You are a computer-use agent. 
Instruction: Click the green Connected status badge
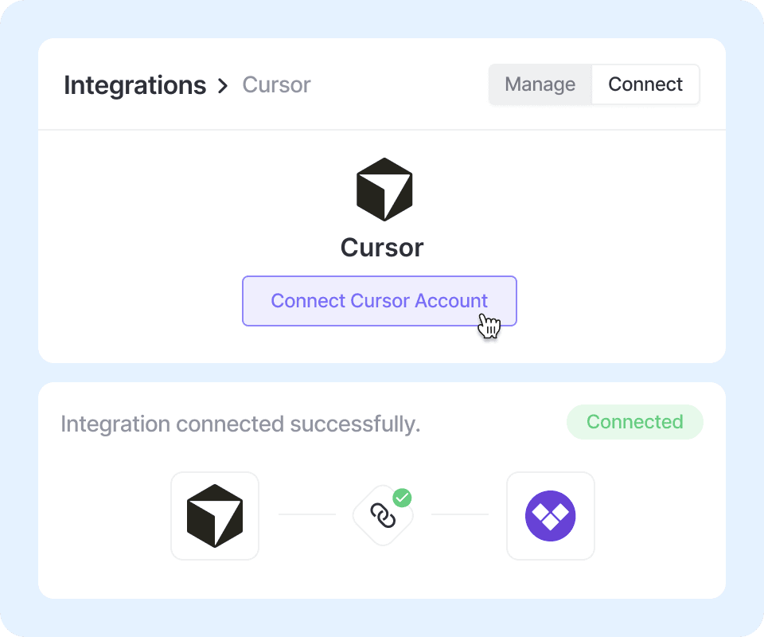(x=634, y=422)
